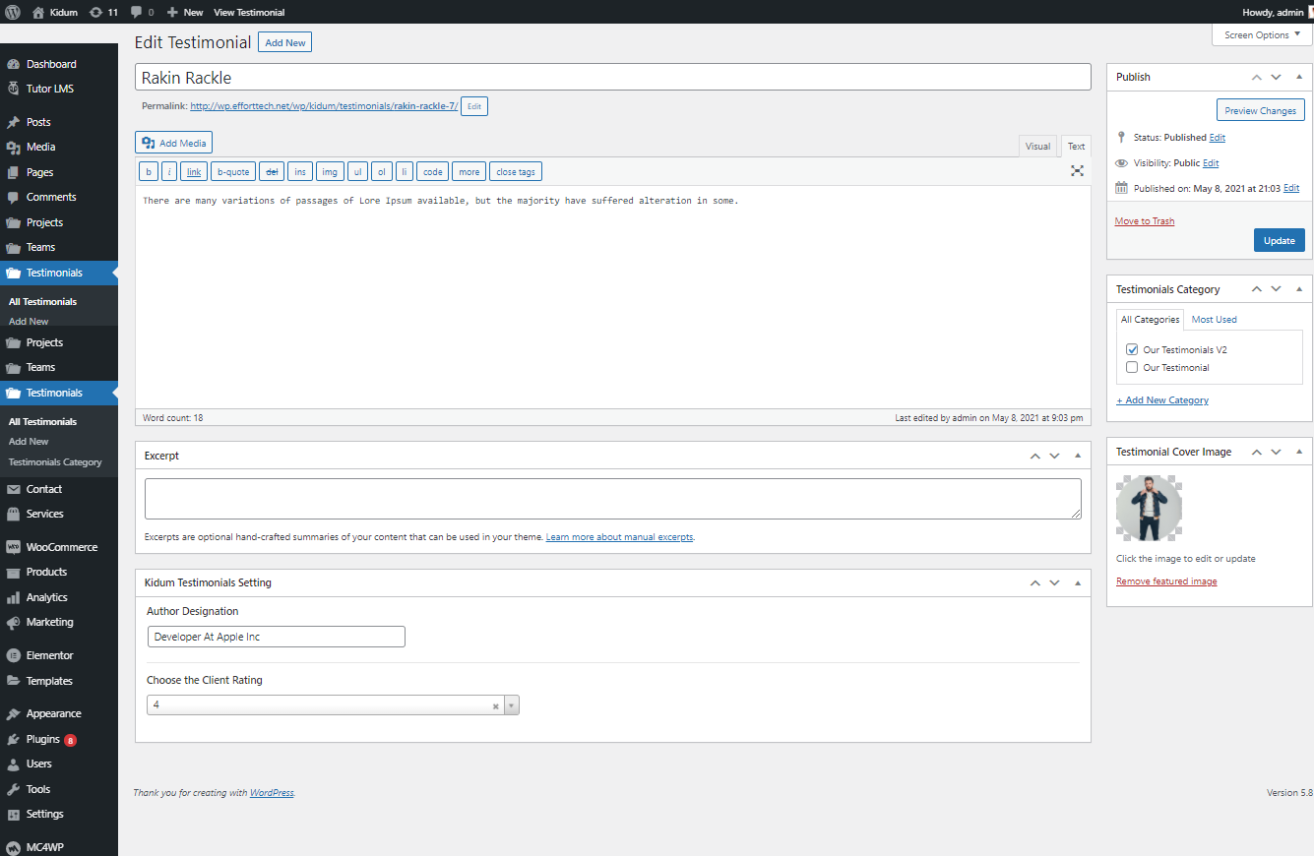Open the updates icon showing 11
The height and width of the screenshot is (856, 1314).
click(102, 12)
